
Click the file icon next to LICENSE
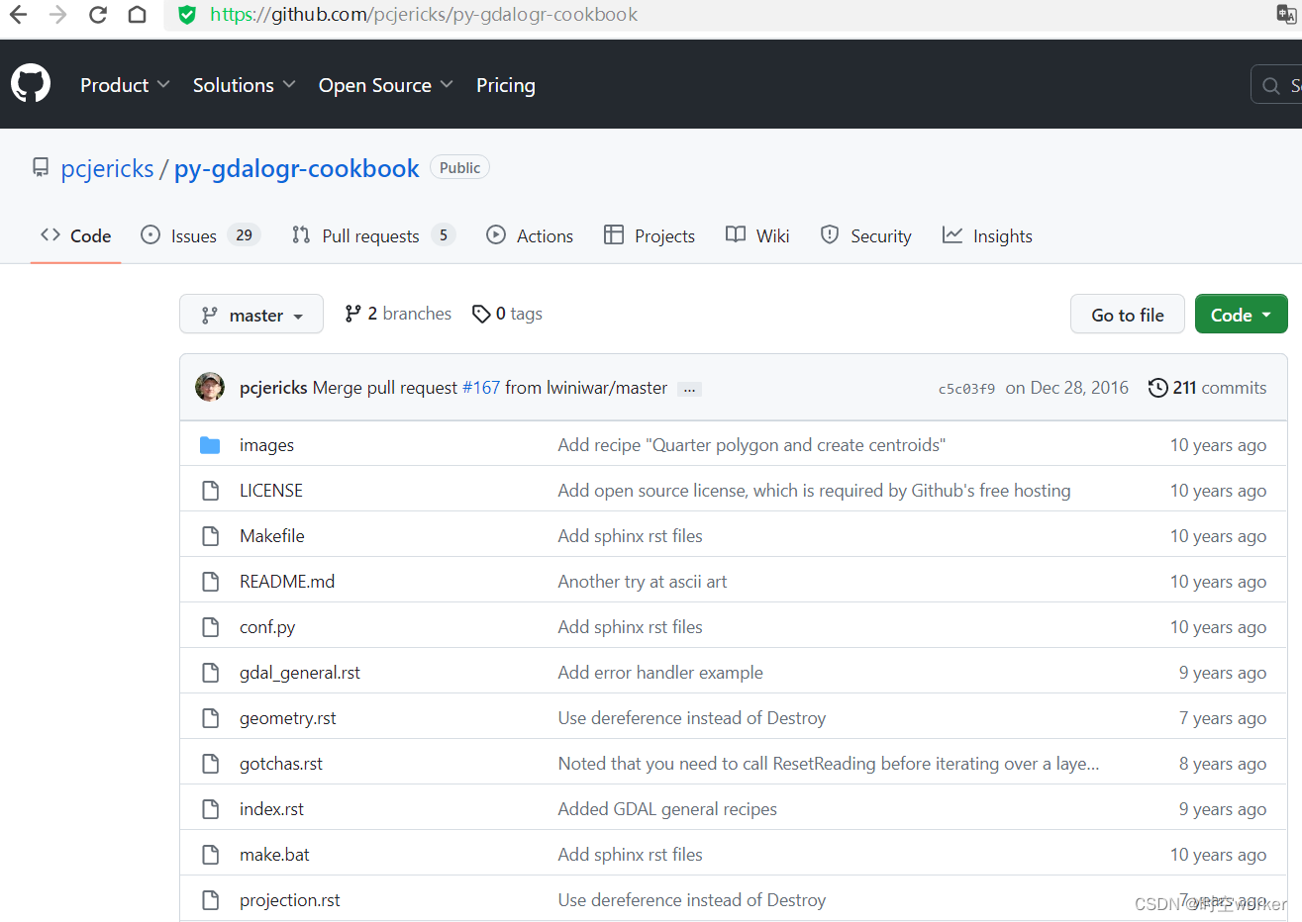[210, 491]
